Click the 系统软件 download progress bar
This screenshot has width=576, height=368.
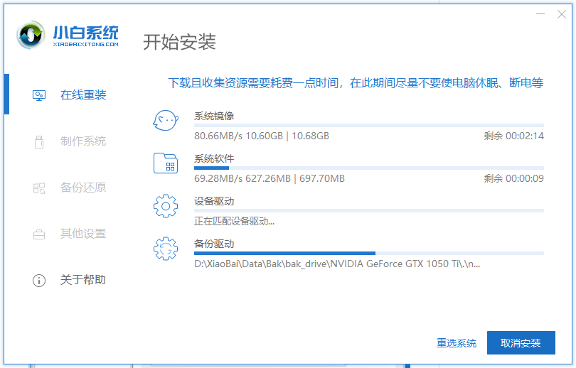[x=369, y=168]
